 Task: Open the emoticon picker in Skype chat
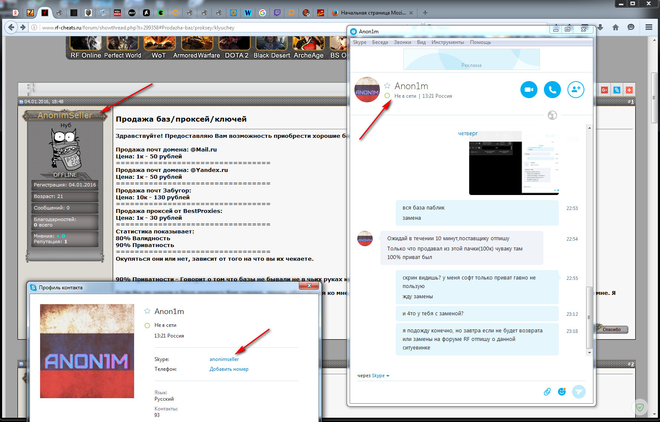click(x=562, y=392)
